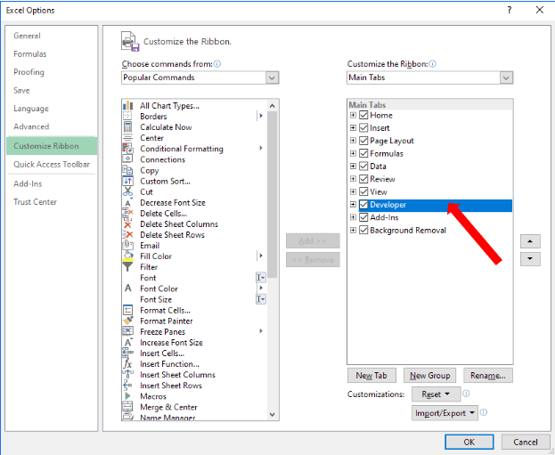Toggle the View tab checkbox
555x455 pixels.
pos(363,191)
